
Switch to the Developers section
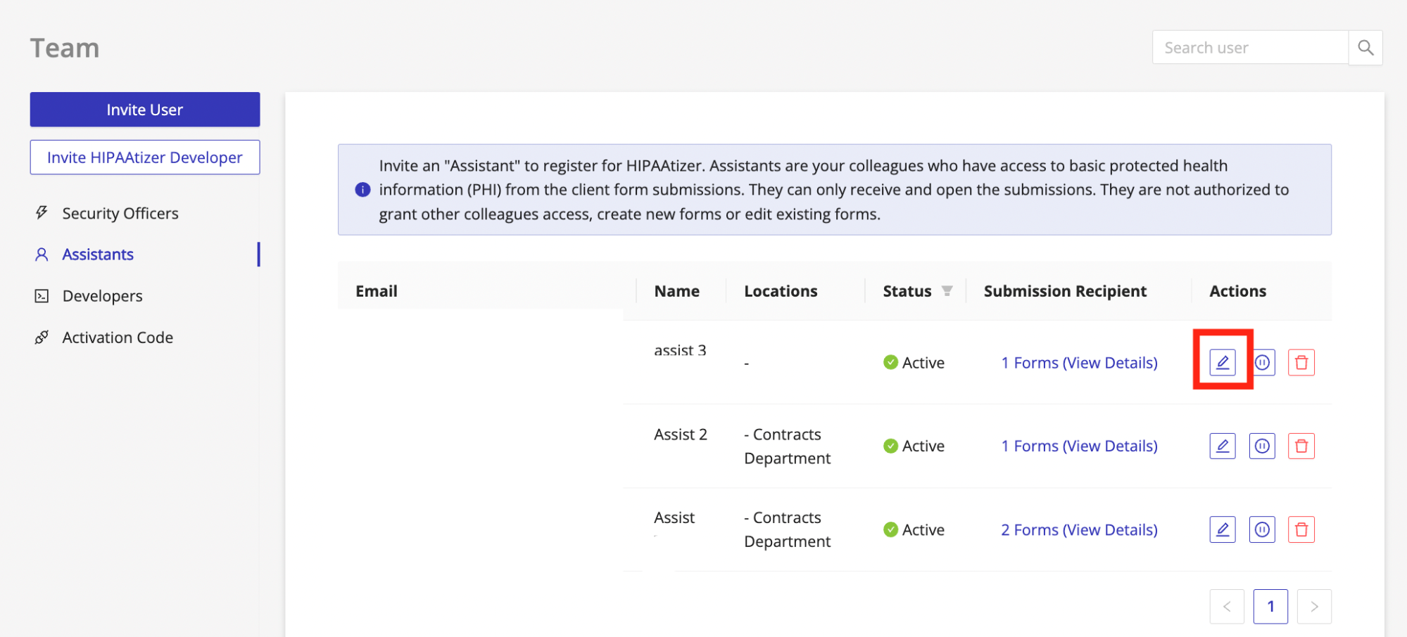click(102, 296)
